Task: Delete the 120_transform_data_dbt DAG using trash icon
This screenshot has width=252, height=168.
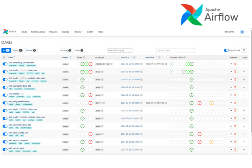Action: (235, 87)
